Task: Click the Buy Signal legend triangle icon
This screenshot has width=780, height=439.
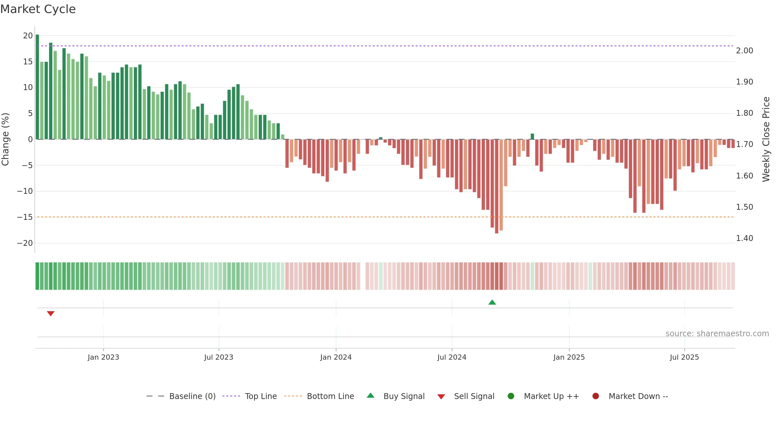Action: tap(370, 395)
